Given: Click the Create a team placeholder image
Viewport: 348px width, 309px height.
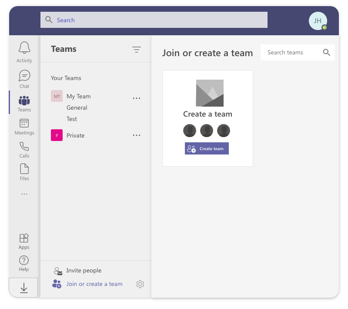Looking at the screenshot, I should (x=210, y=93).
